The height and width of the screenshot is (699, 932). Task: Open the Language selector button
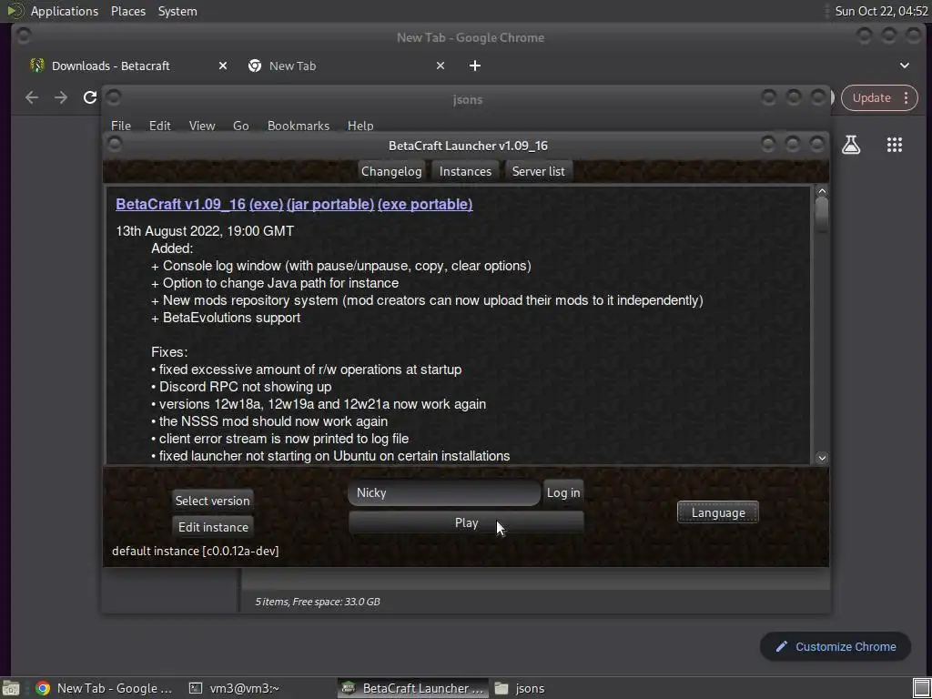[x=718, y=512]
